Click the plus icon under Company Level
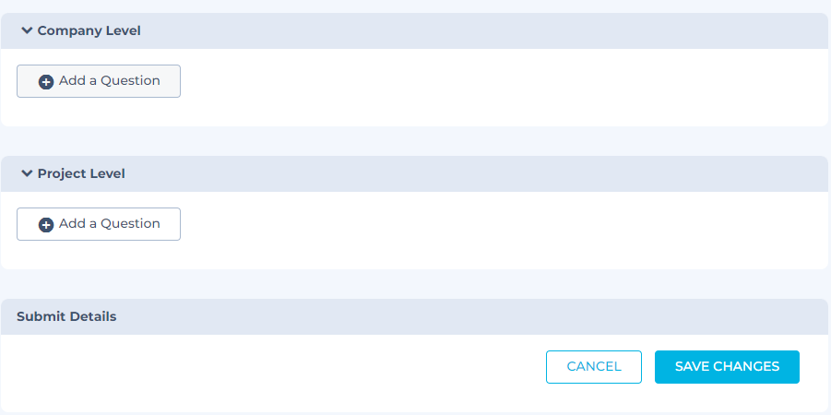This screenshot has width=831, height=415. (x=46, y=81)
